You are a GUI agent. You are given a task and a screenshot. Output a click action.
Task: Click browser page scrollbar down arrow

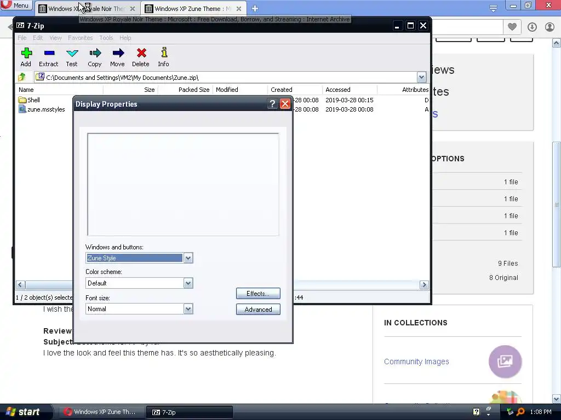click(x=557, y=399)
